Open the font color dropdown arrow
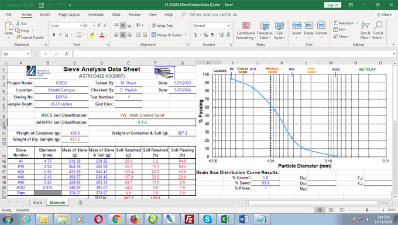 107,35
